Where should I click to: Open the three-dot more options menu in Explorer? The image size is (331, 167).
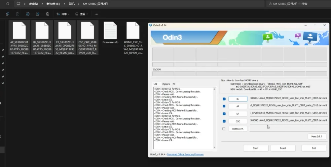coord(96,14)
